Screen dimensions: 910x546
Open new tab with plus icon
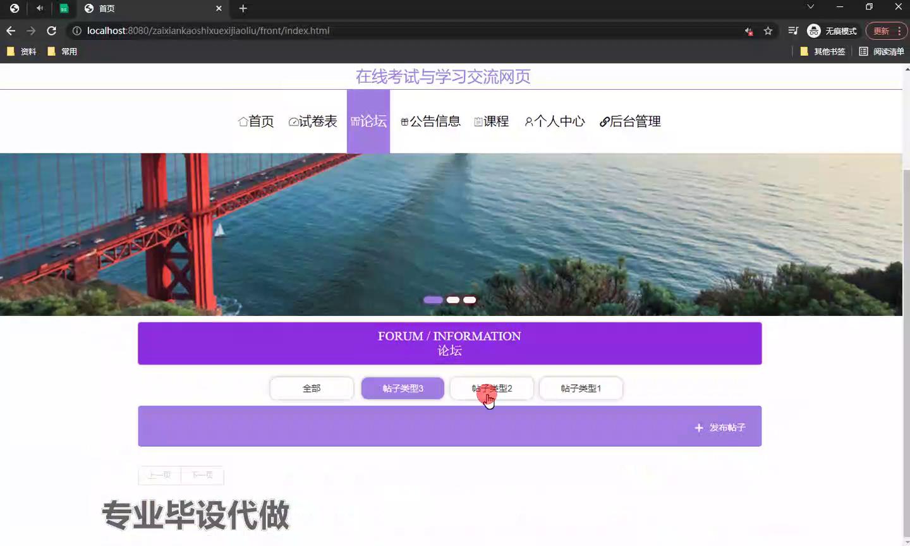click(x=243, y=9)
